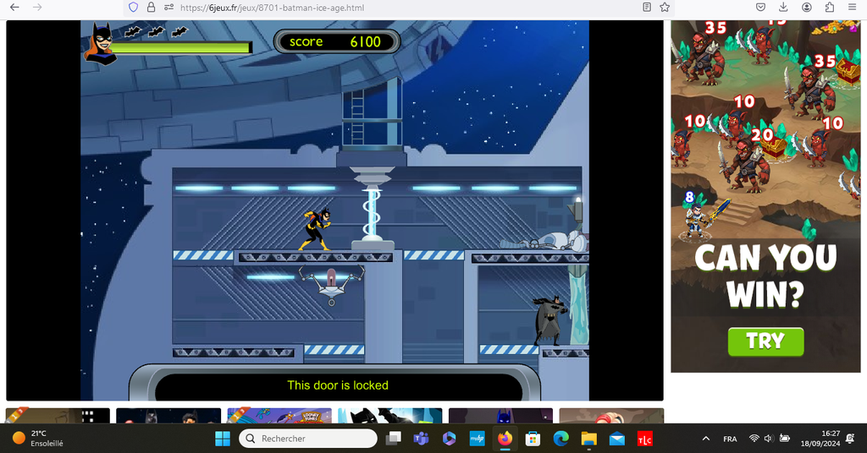Open the Firefox hamburger menu
Viewport: 867px width, 453px height.
pyautogui.click(x=852, y=7)
